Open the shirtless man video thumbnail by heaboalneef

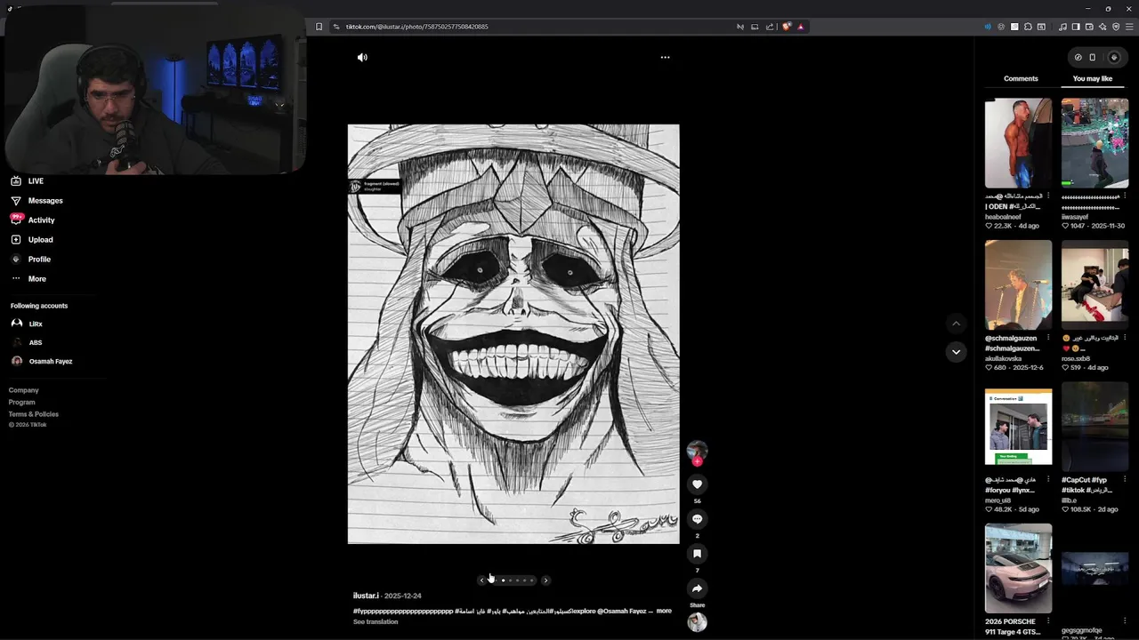1018,143
